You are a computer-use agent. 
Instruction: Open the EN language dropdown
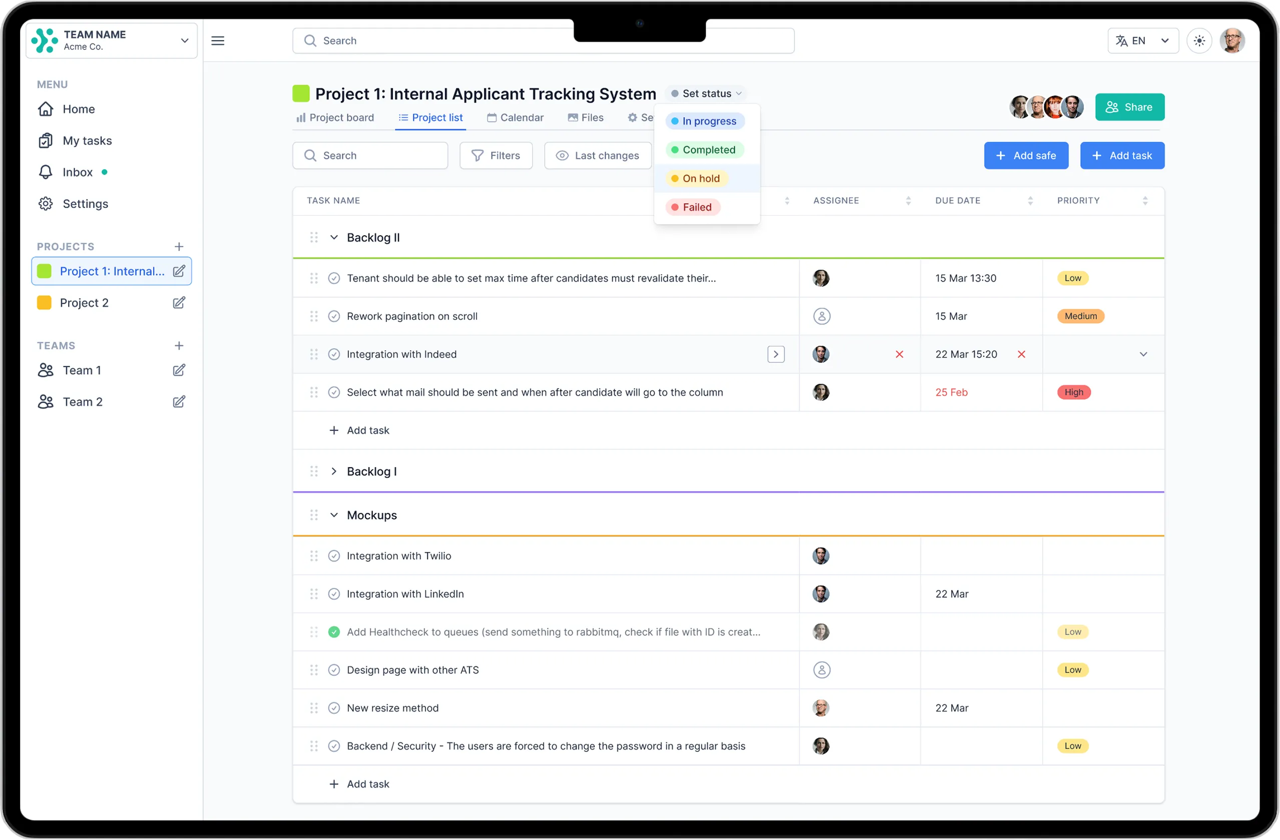(x=1143, y=41)
